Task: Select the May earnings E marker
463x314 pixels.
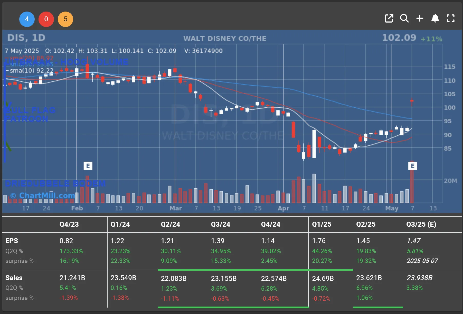Action: [x=412, y=166]
